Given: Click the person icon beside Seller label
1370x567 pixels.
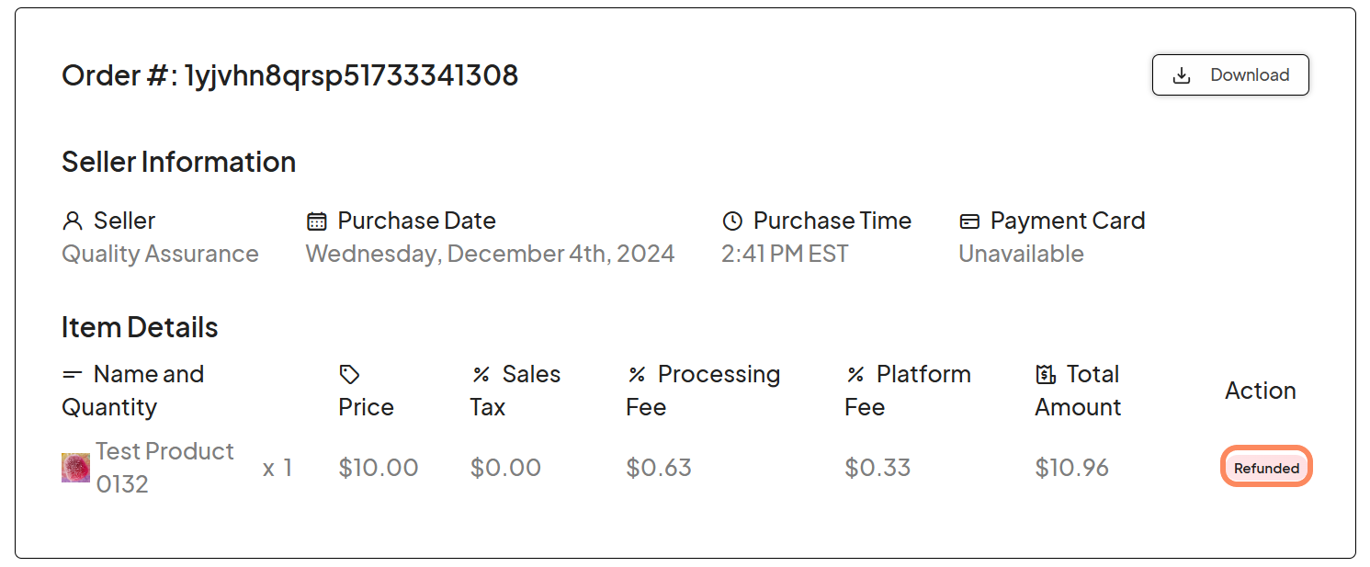Looking at the screenshot, I should (x=72, y=221).
